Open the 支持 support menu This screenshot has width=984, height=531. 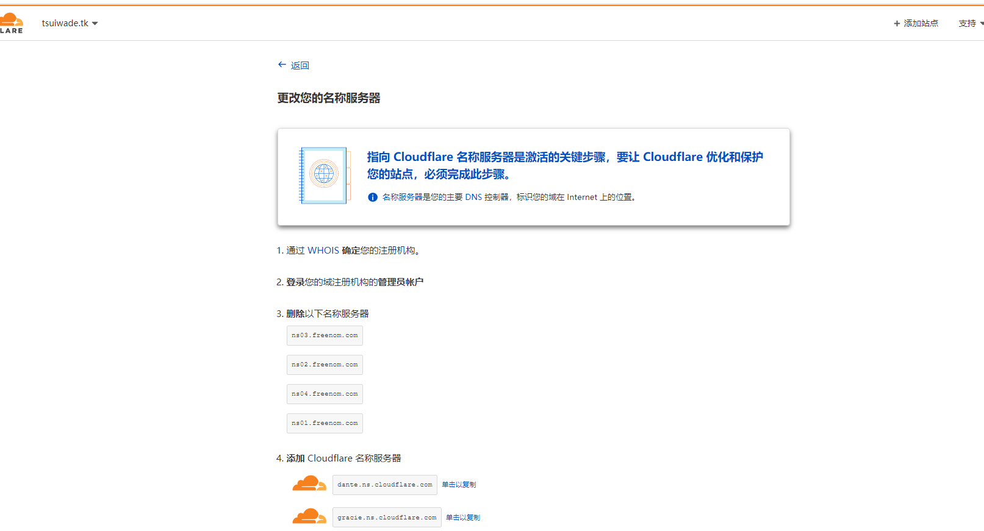(971, 23)
